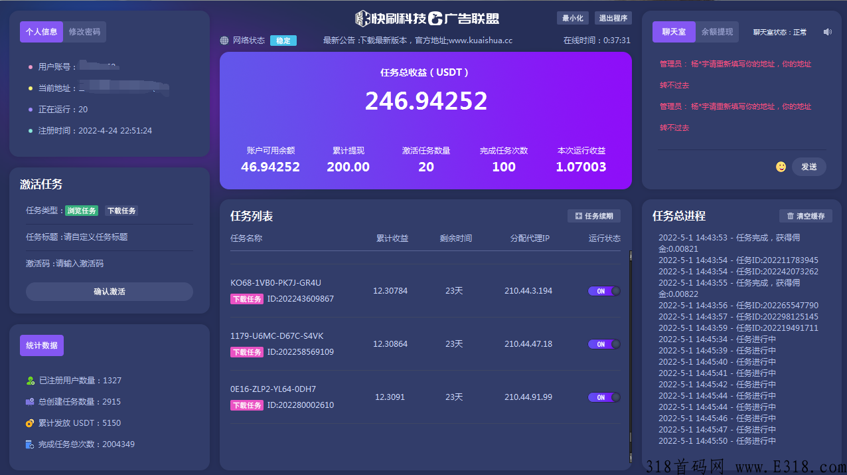
Task: Toggle ON switch for task 1179-U6MC-D67C-S4VK
Action: (604, 344)
